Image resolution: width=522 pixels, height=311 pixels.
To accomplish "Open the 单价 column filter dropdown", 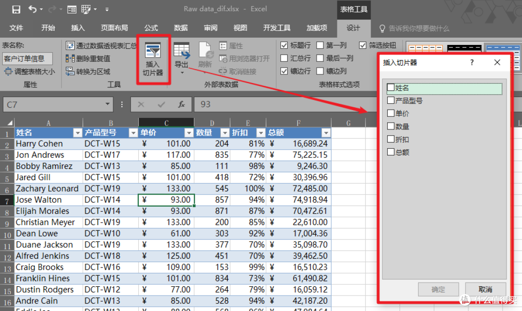I will tap(189, 133).
